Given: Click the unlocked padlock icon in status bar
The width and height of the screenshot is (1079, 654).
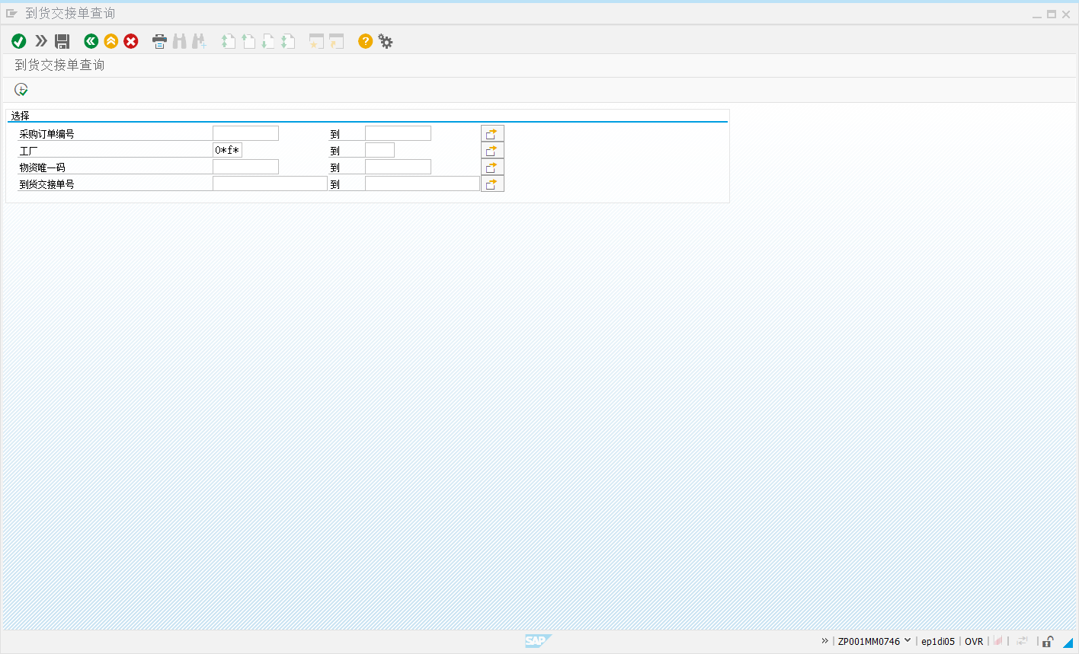Looking at the screenshot, I should [1049, 641].
